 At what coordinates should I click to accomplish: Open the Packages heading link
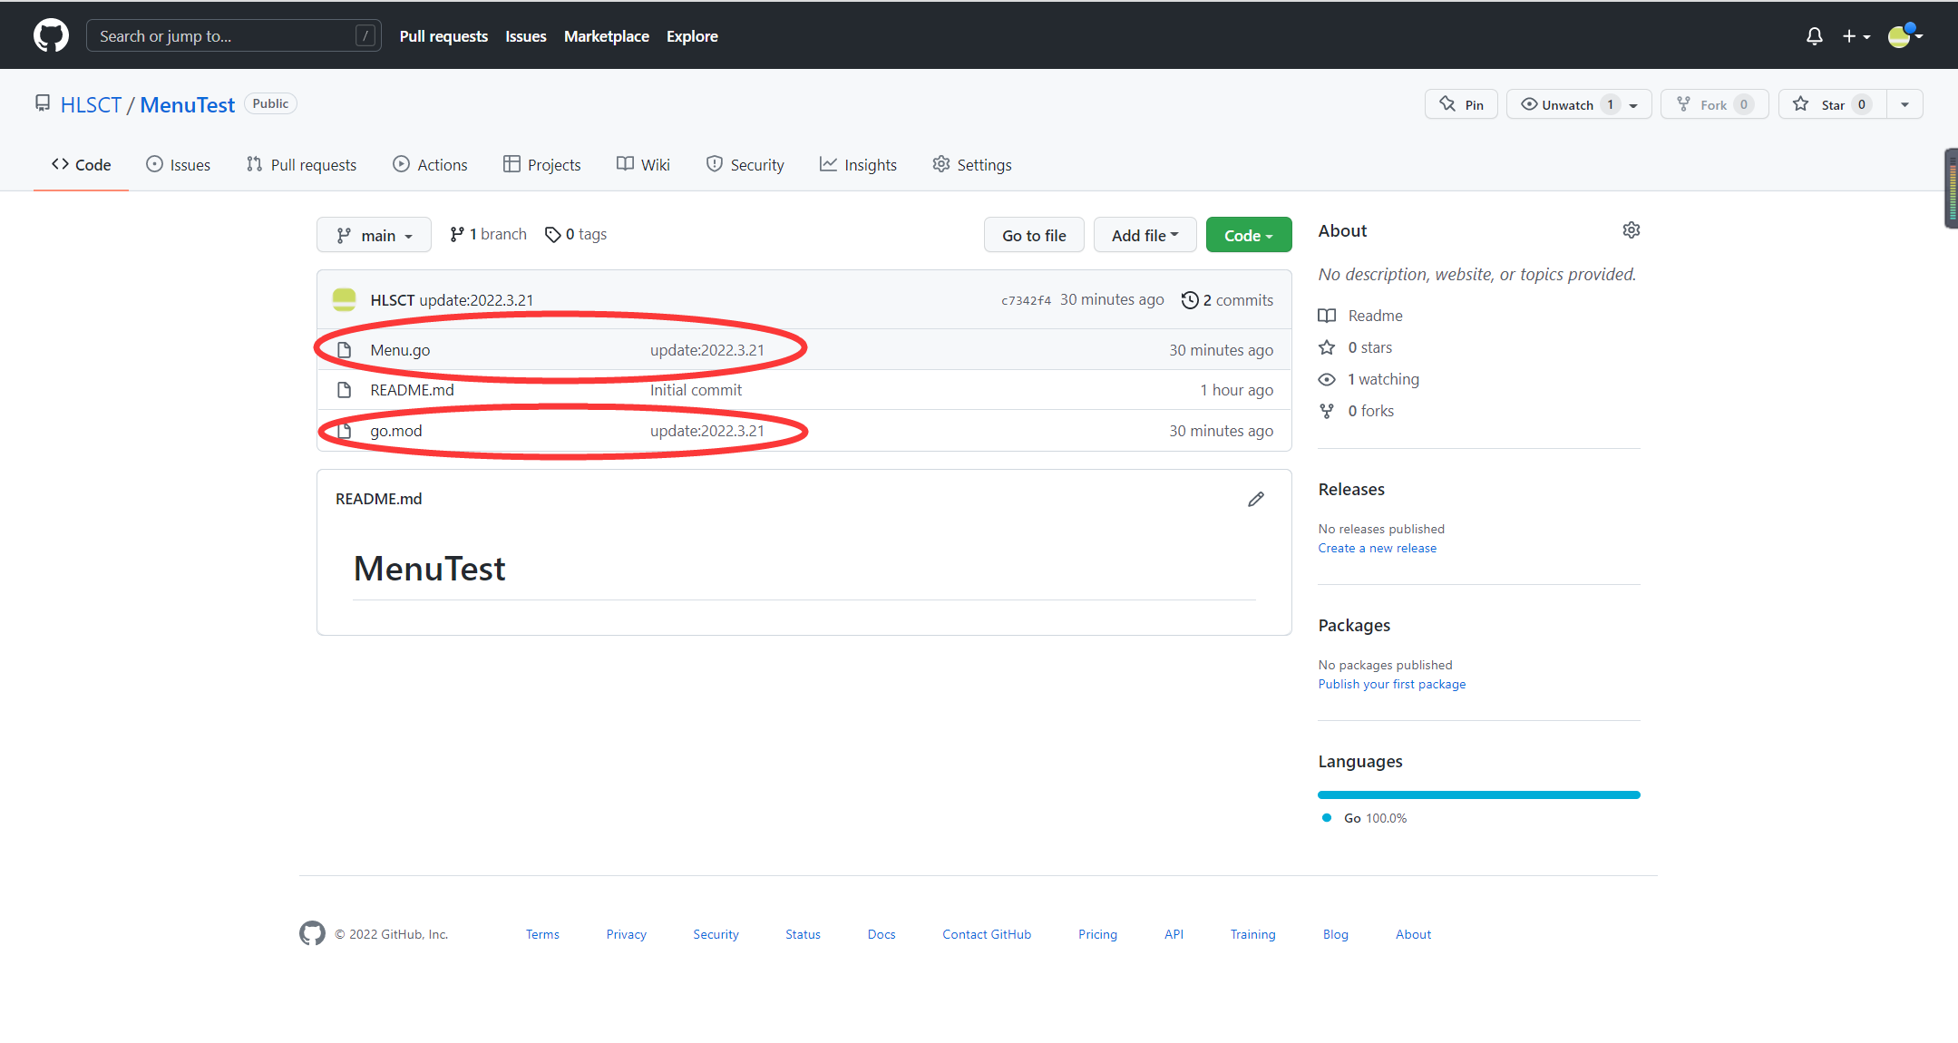(1353, 625)
